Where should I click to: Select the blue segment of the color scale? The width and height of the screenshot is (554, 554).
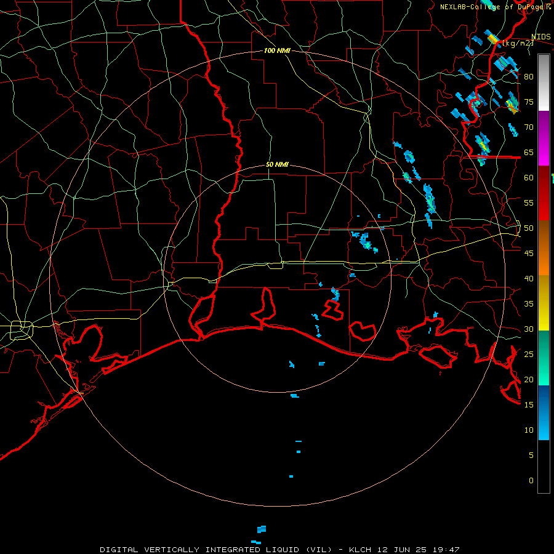coord(544,412)
